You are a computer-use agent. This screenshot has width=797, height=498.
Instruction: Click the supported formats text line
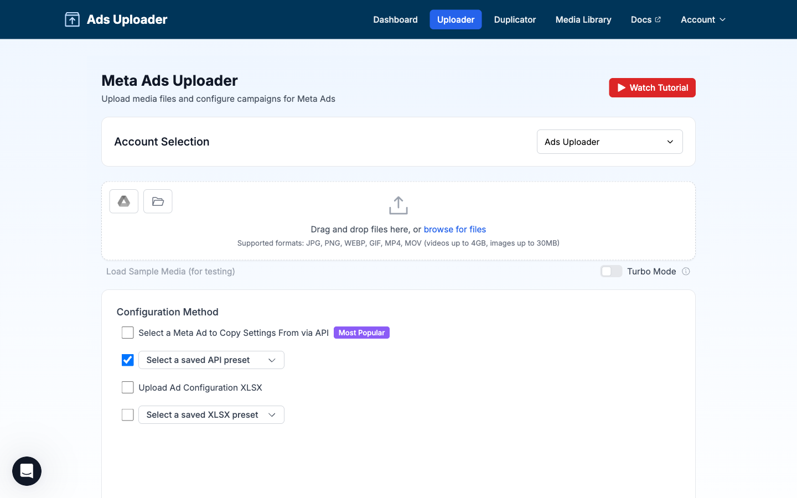pyautogui.click(x=398, y=243)
